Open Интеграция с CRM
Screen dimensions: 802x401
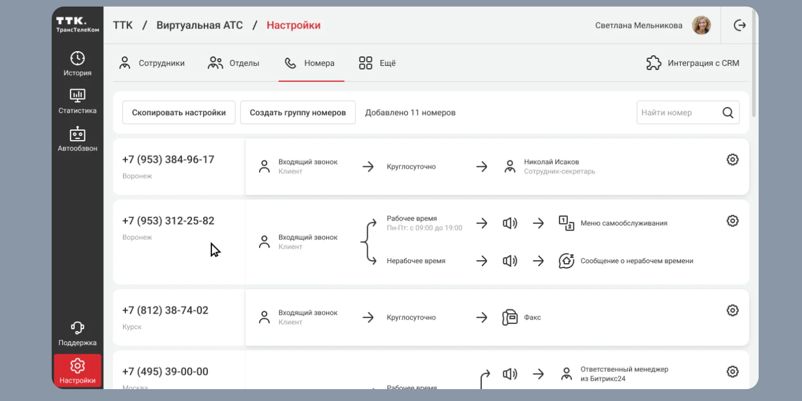pos(693,63)
